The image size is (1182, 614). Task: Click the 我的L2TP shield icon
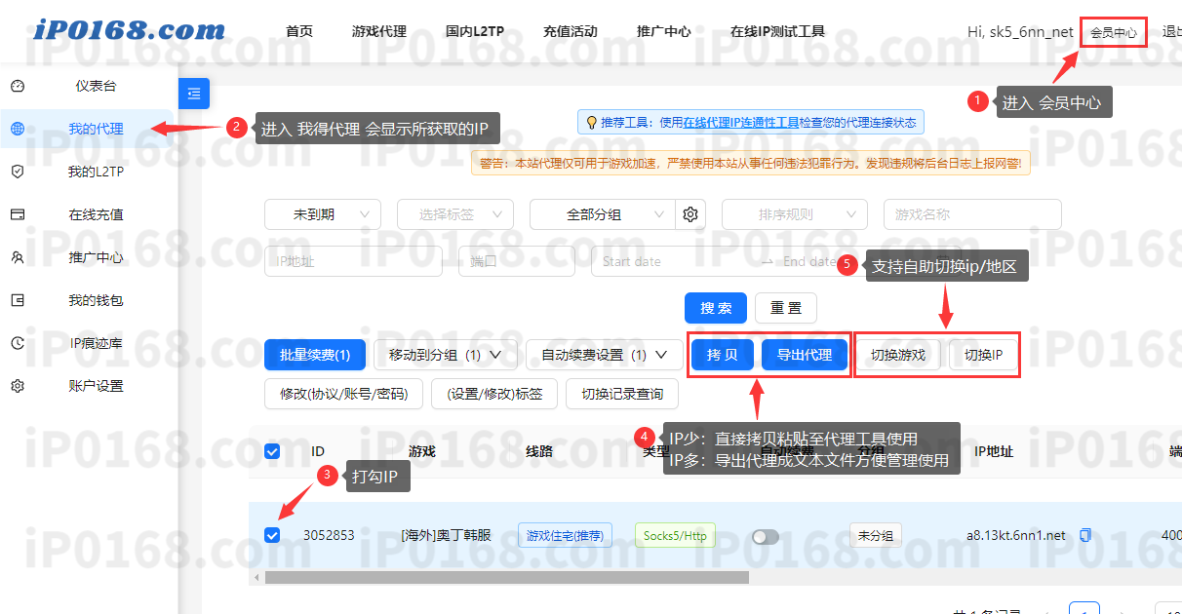18,172
